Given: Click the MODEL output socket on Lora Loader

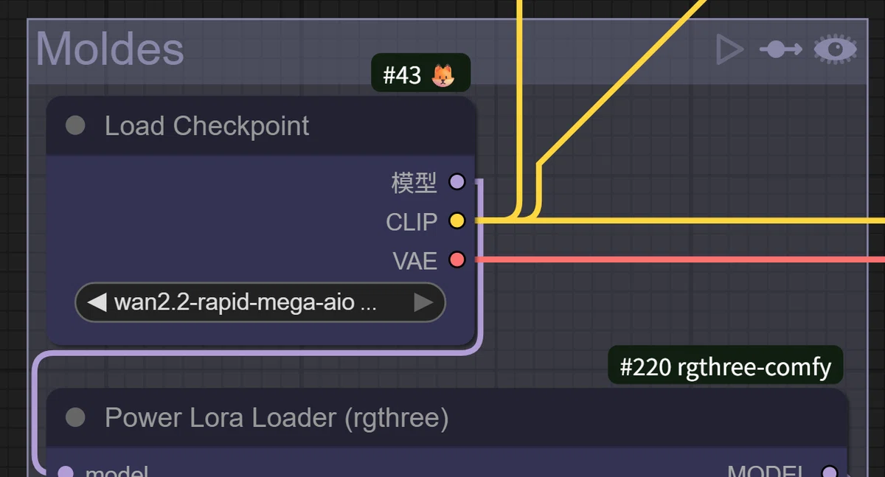Looking at the screenshot, I should coord(830,472).
